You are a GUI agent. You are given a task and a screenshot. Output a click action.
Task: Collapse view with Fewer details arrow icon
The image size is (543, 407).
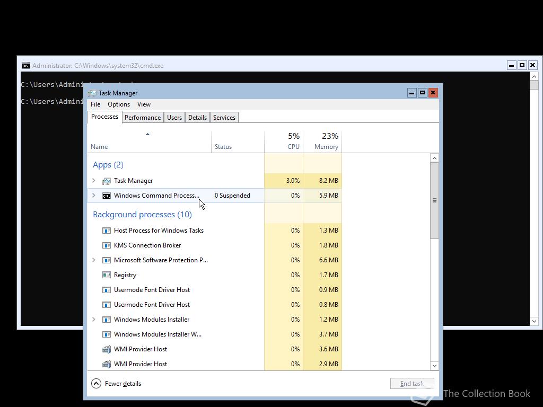point(96,384)
